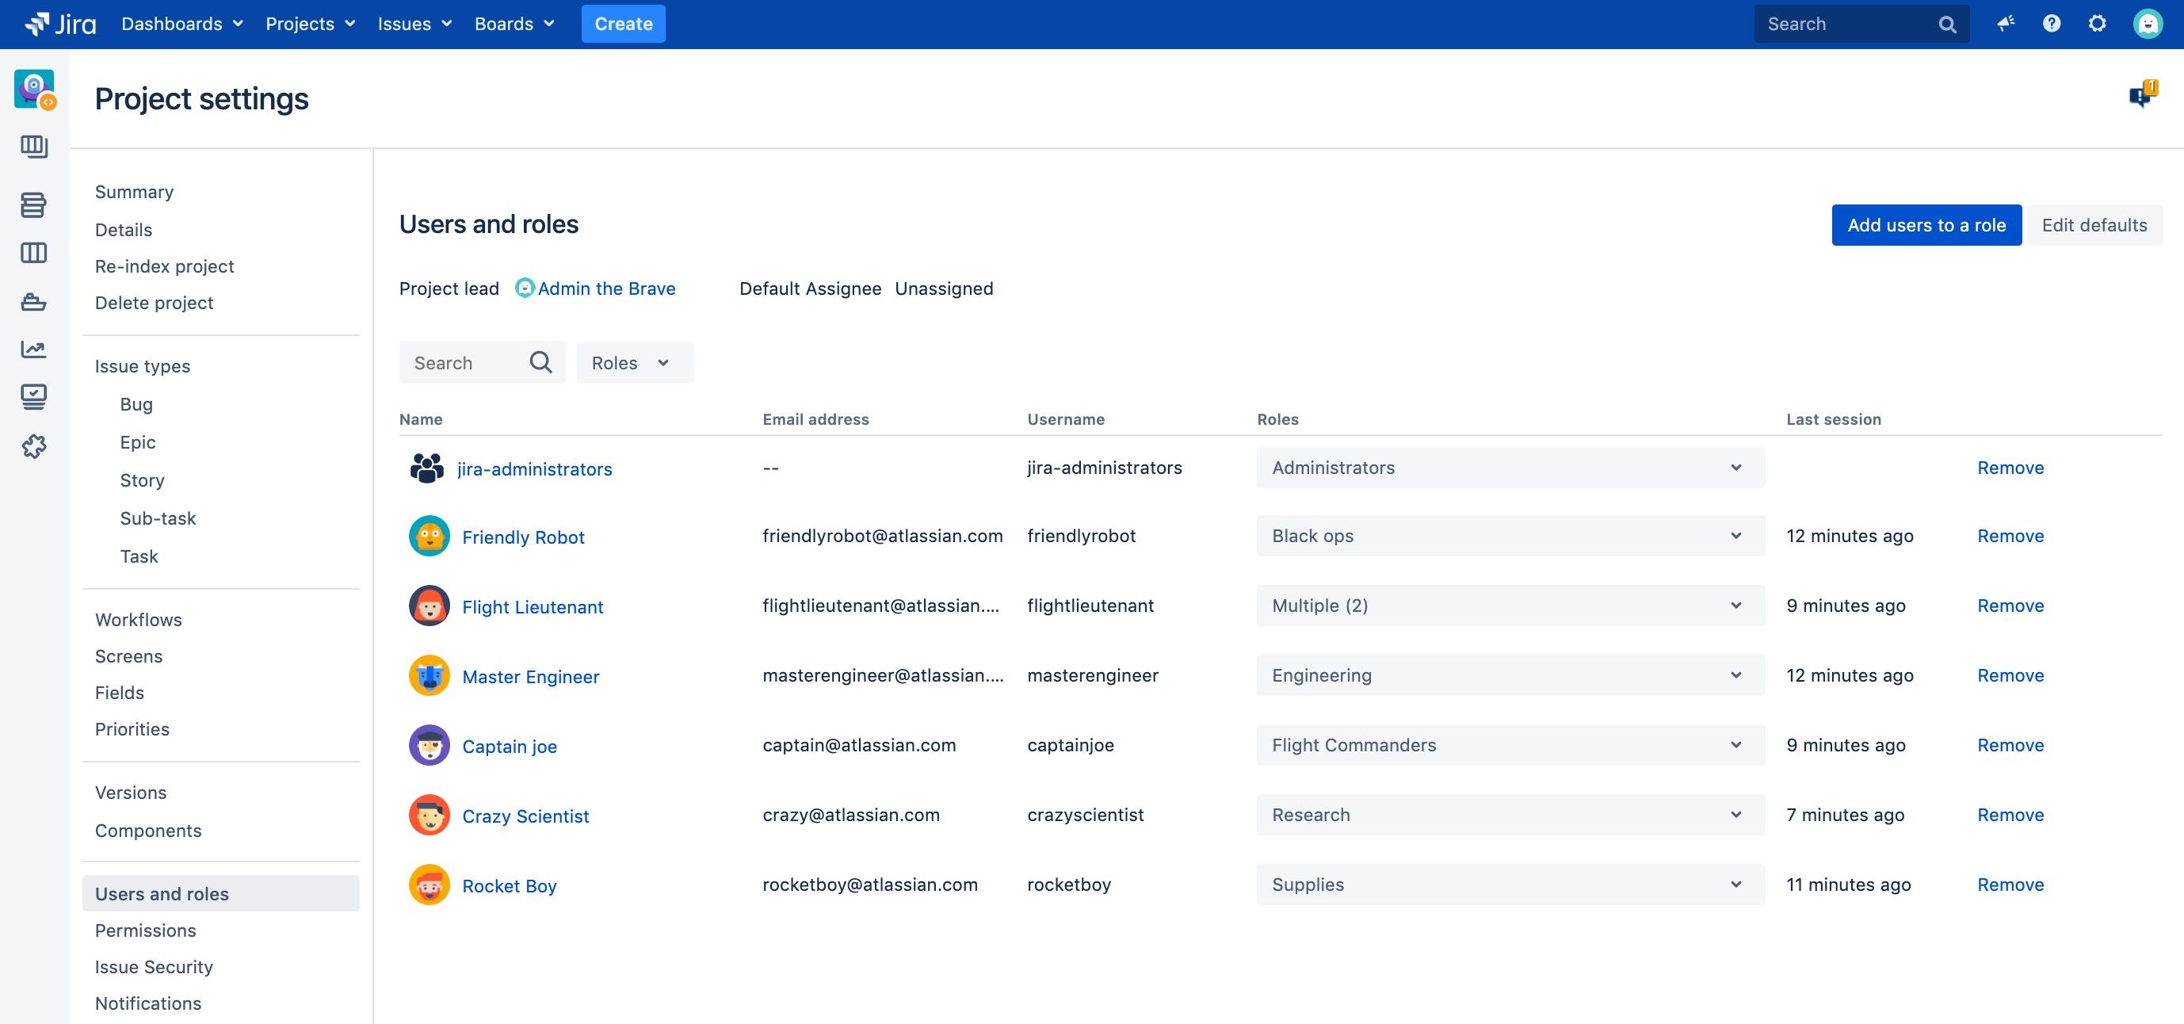
Task: Open the Sub-task issue type
Action: tap(158, 518)
